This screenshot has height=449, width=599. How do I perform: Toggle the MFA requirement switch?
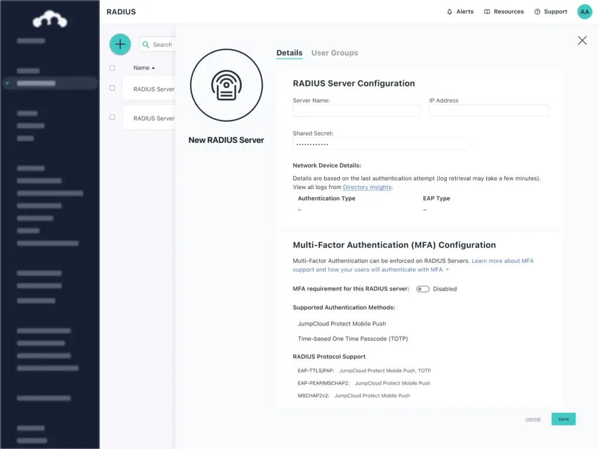423,289
